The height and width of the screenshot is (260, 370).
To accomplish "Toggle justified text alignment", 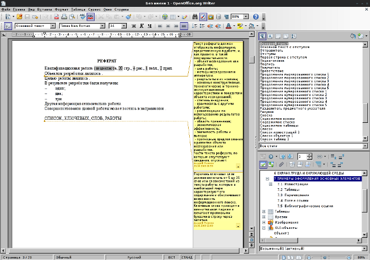I will (184, 25).
